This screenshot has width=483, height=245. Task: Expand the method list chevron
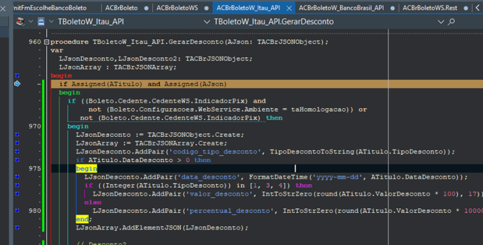click(x=440, y=22)
